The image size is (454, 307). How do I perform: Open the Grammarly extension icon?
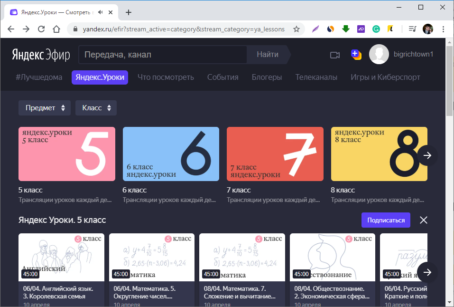pyautogui.click(x=376, y=29)
